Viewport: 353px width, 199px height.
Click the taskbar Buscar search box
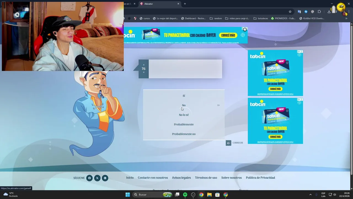tap(152, 195)
